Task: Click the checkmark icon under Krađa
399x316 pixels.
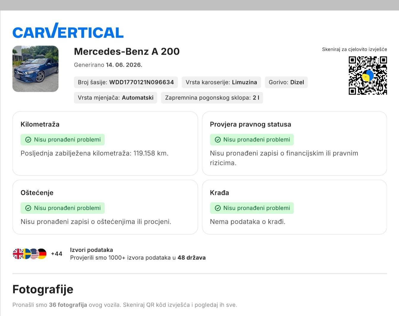Action: click(218, 208)
